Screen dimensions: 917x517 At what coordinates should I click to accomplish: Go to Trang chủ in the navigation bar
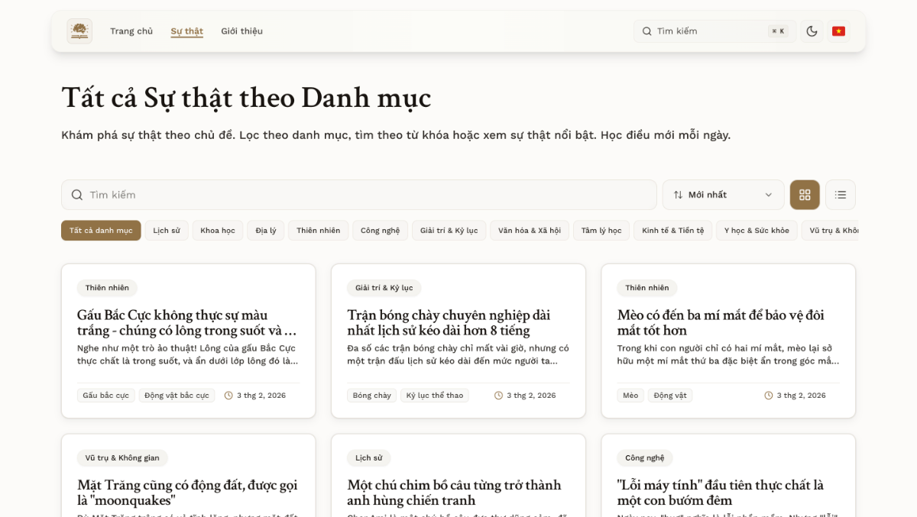point(131,31)
